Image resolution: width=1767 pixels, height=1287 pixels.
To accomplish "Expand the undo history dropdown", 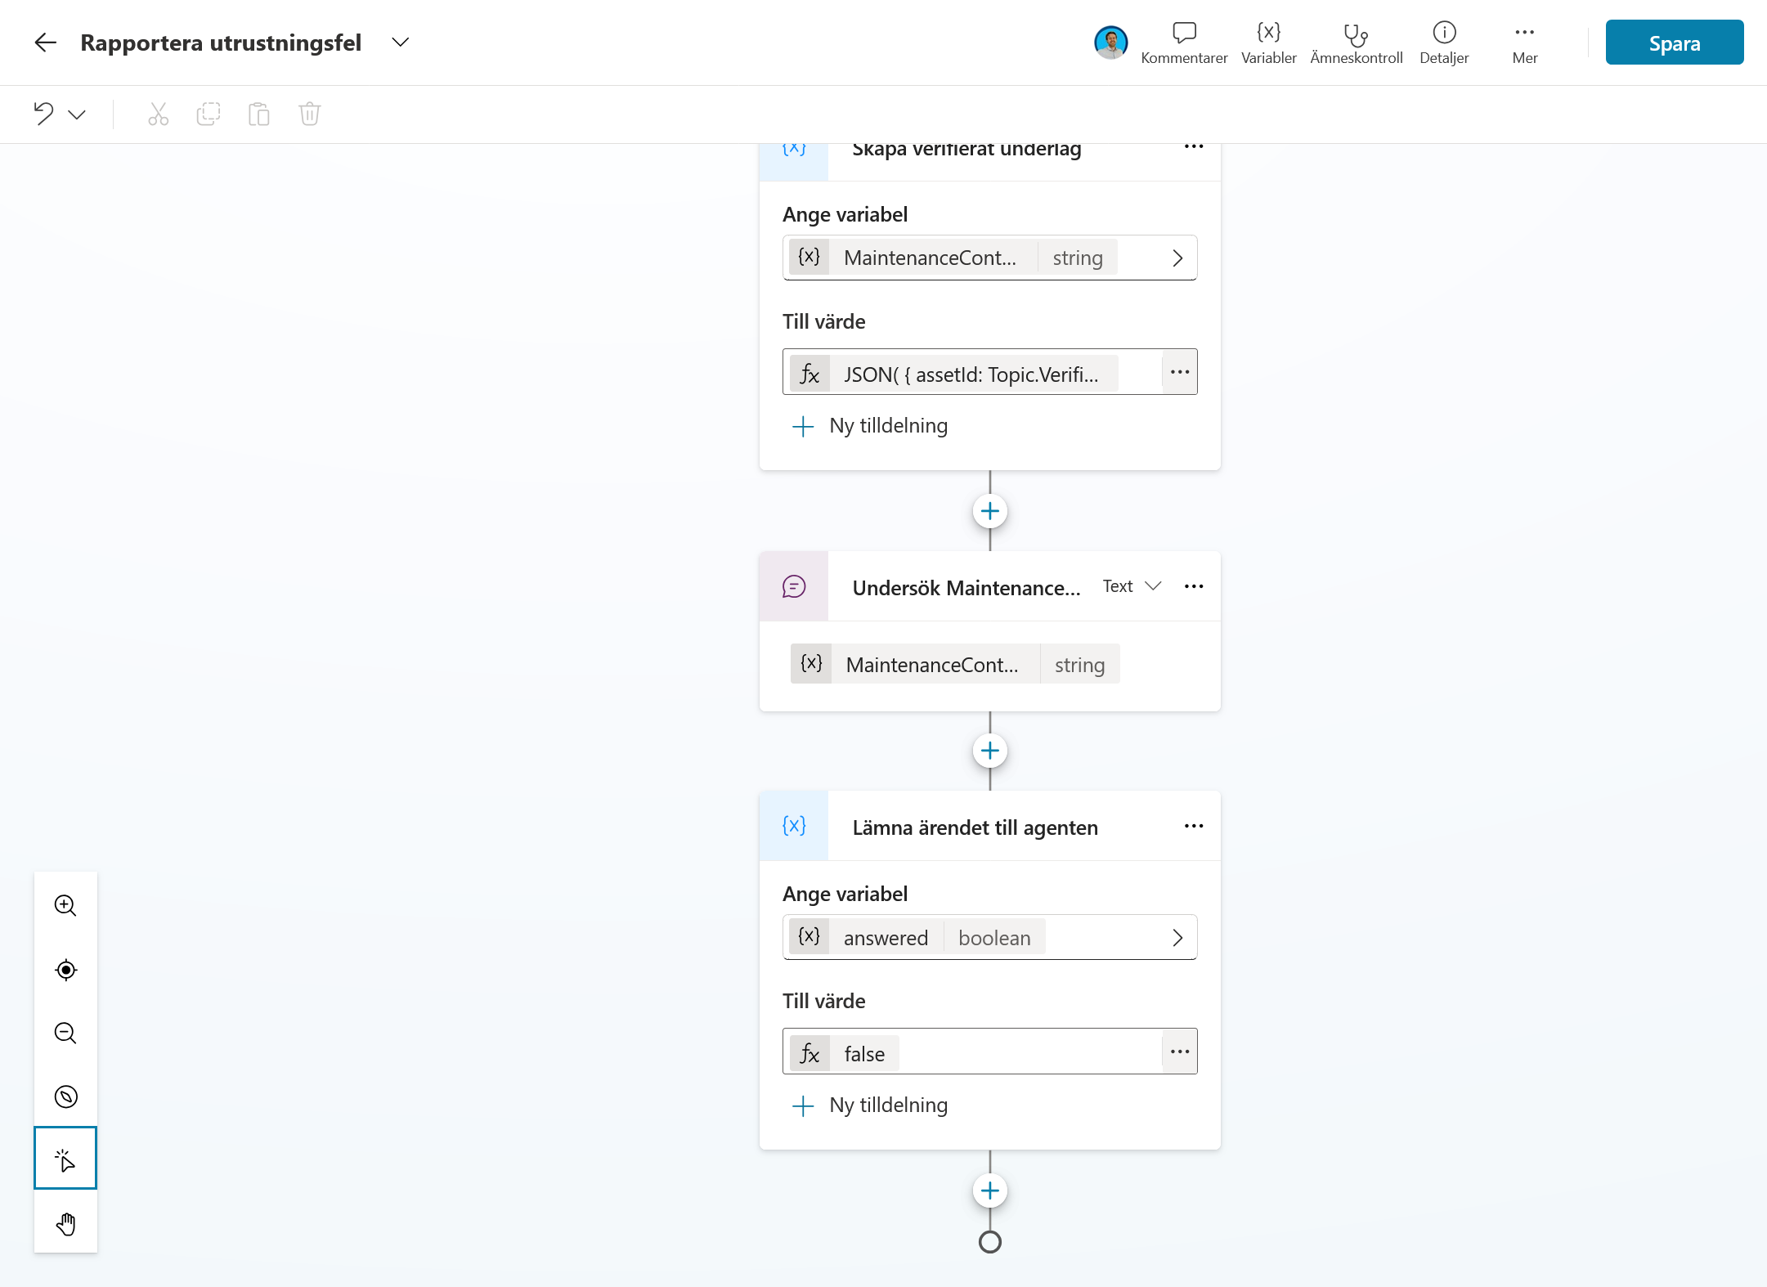I will point(77,114).
